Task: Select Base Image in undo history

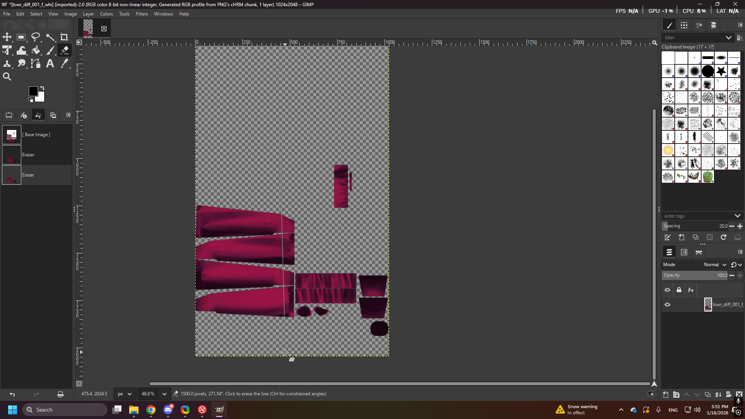Action: [x=36, y=135]
